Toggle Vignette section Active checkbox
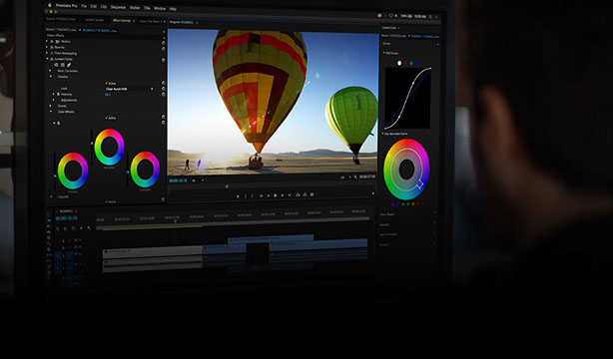The width and height of the screenshot is (613, 359). point(107,201)
